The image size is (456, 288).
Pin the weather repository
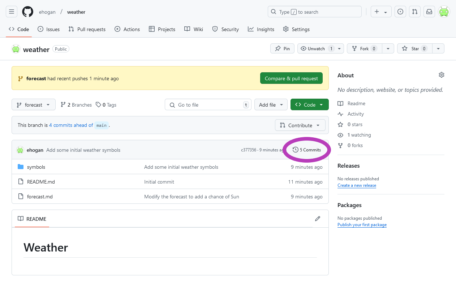[282, 48]
